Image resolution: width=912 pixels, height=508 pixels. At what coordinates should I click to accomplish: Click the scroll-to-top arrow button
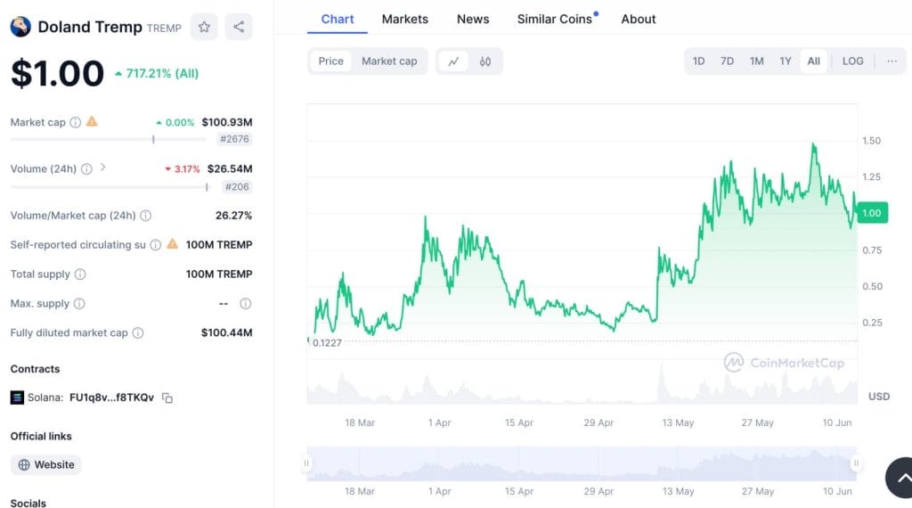(900, 477)
